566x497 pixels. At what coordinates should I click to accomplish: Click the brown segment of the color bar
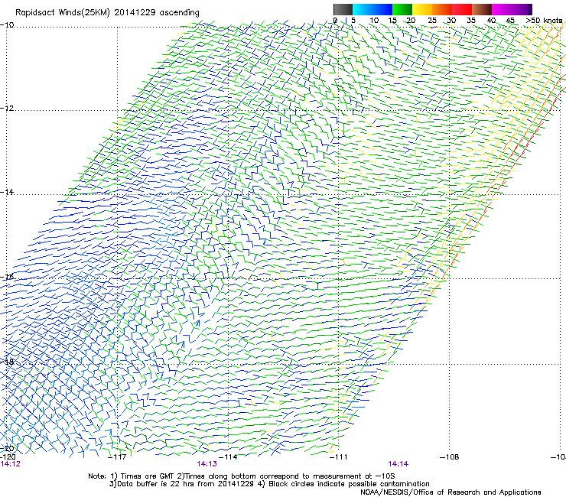point(482,9)
